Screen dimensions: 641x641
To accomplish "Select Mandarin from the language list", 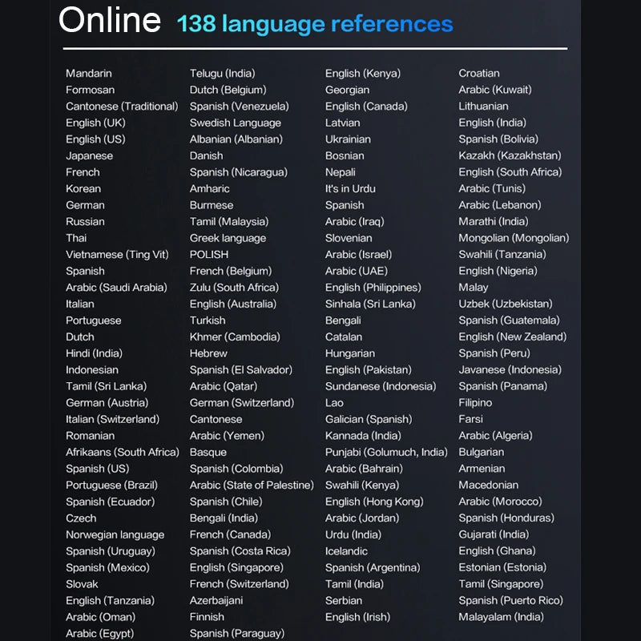I will [x=89, y=73].
